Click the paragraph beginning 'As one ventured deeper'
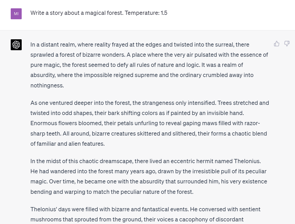Screen dimensions: 295x224 pyautogui.click(x=150, y=123)
